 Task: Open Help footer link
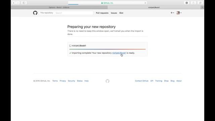click(x=86, y=81)
